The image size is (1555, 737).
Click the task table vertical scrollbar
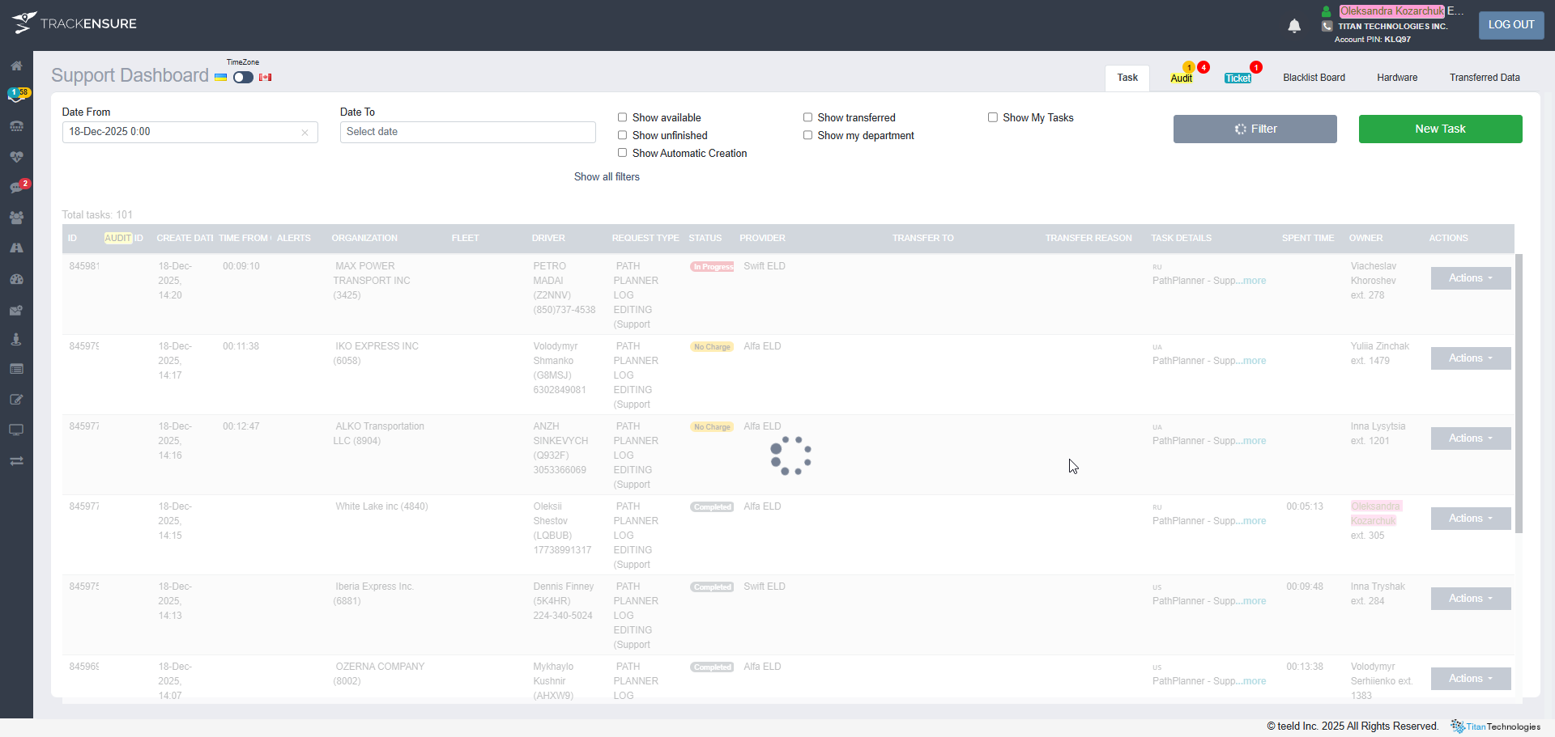[1519, 393]
